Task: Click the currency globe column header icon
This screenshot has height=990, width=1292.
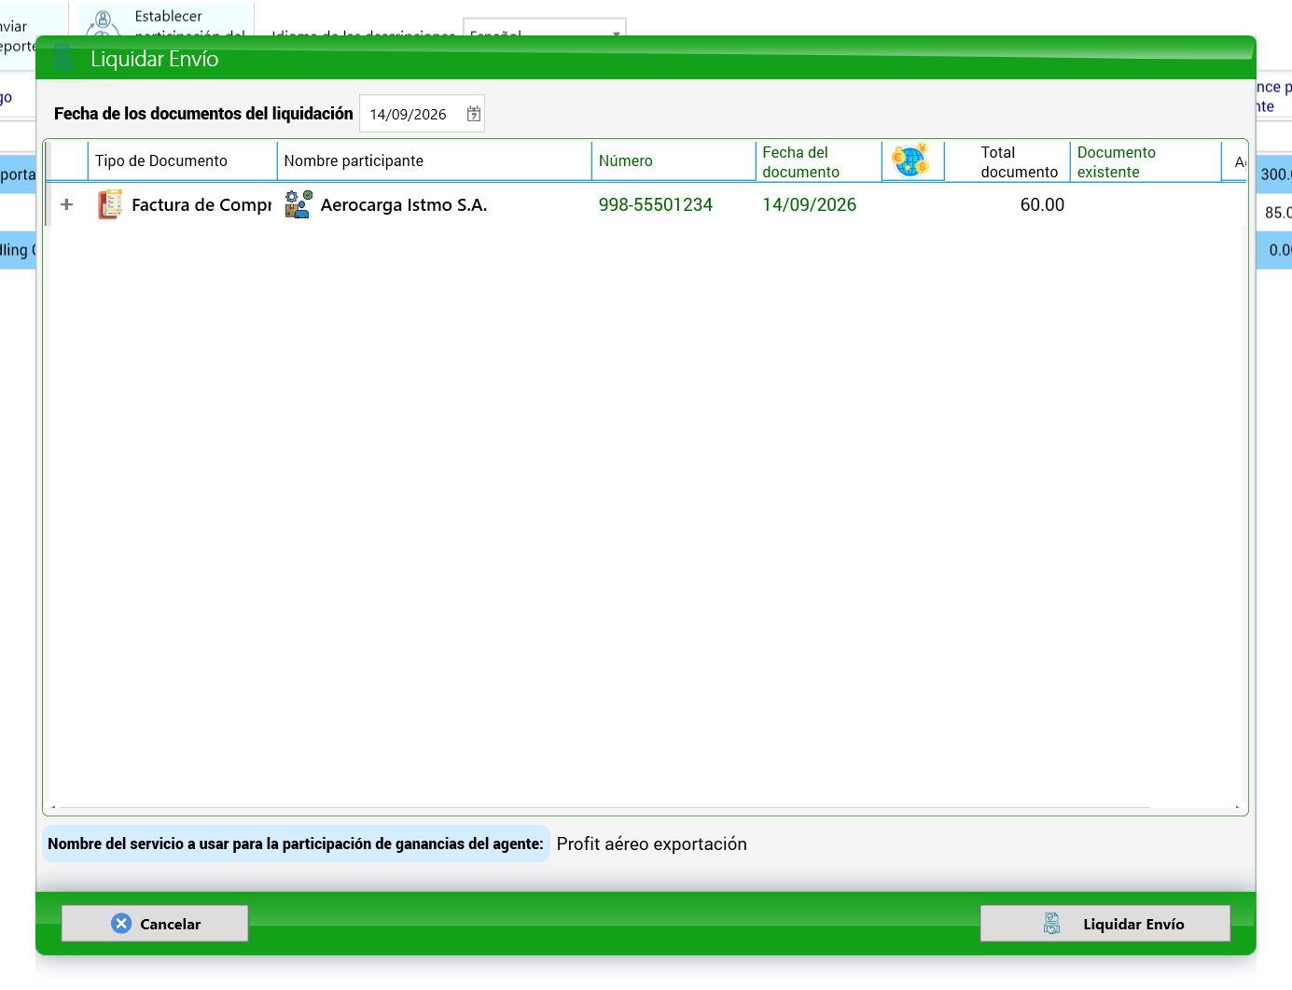Action: pyautogui.click(x=910, y=160)
